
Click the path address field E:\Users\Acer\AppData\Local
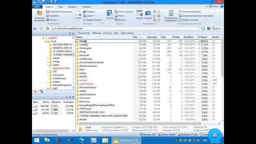(x=126, y=28)
